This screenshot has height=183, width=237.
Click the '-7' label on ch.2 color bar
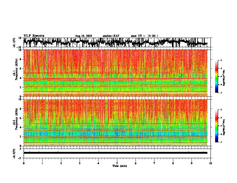(x=221, y=142)
